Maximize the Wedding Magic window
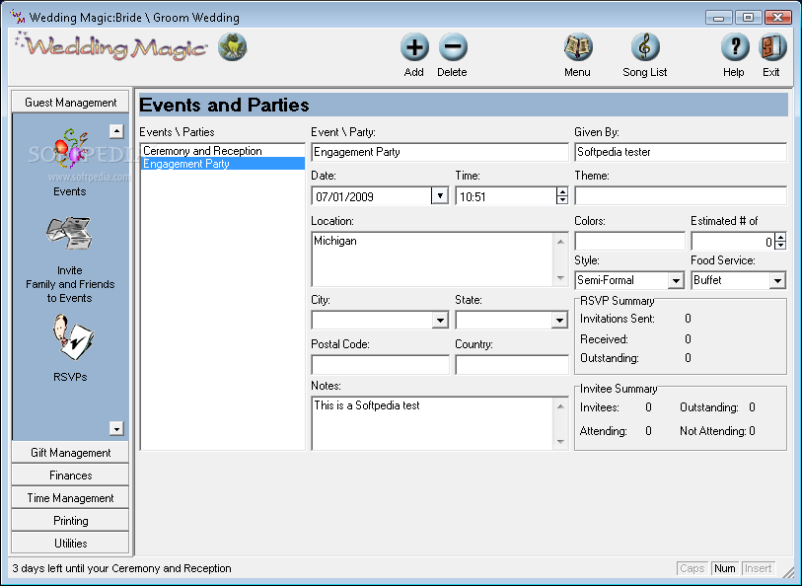Viewport: 802px width, 586px height. tap(748, 18)
